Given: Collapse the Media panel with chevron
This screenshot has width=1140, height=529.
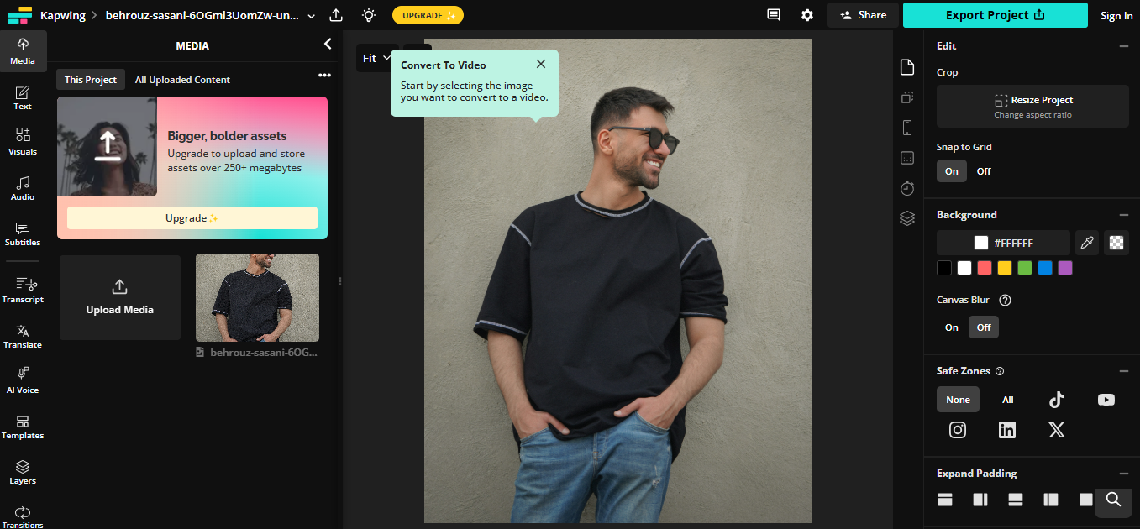Looking at the screenshot, I should click(328, 45).
